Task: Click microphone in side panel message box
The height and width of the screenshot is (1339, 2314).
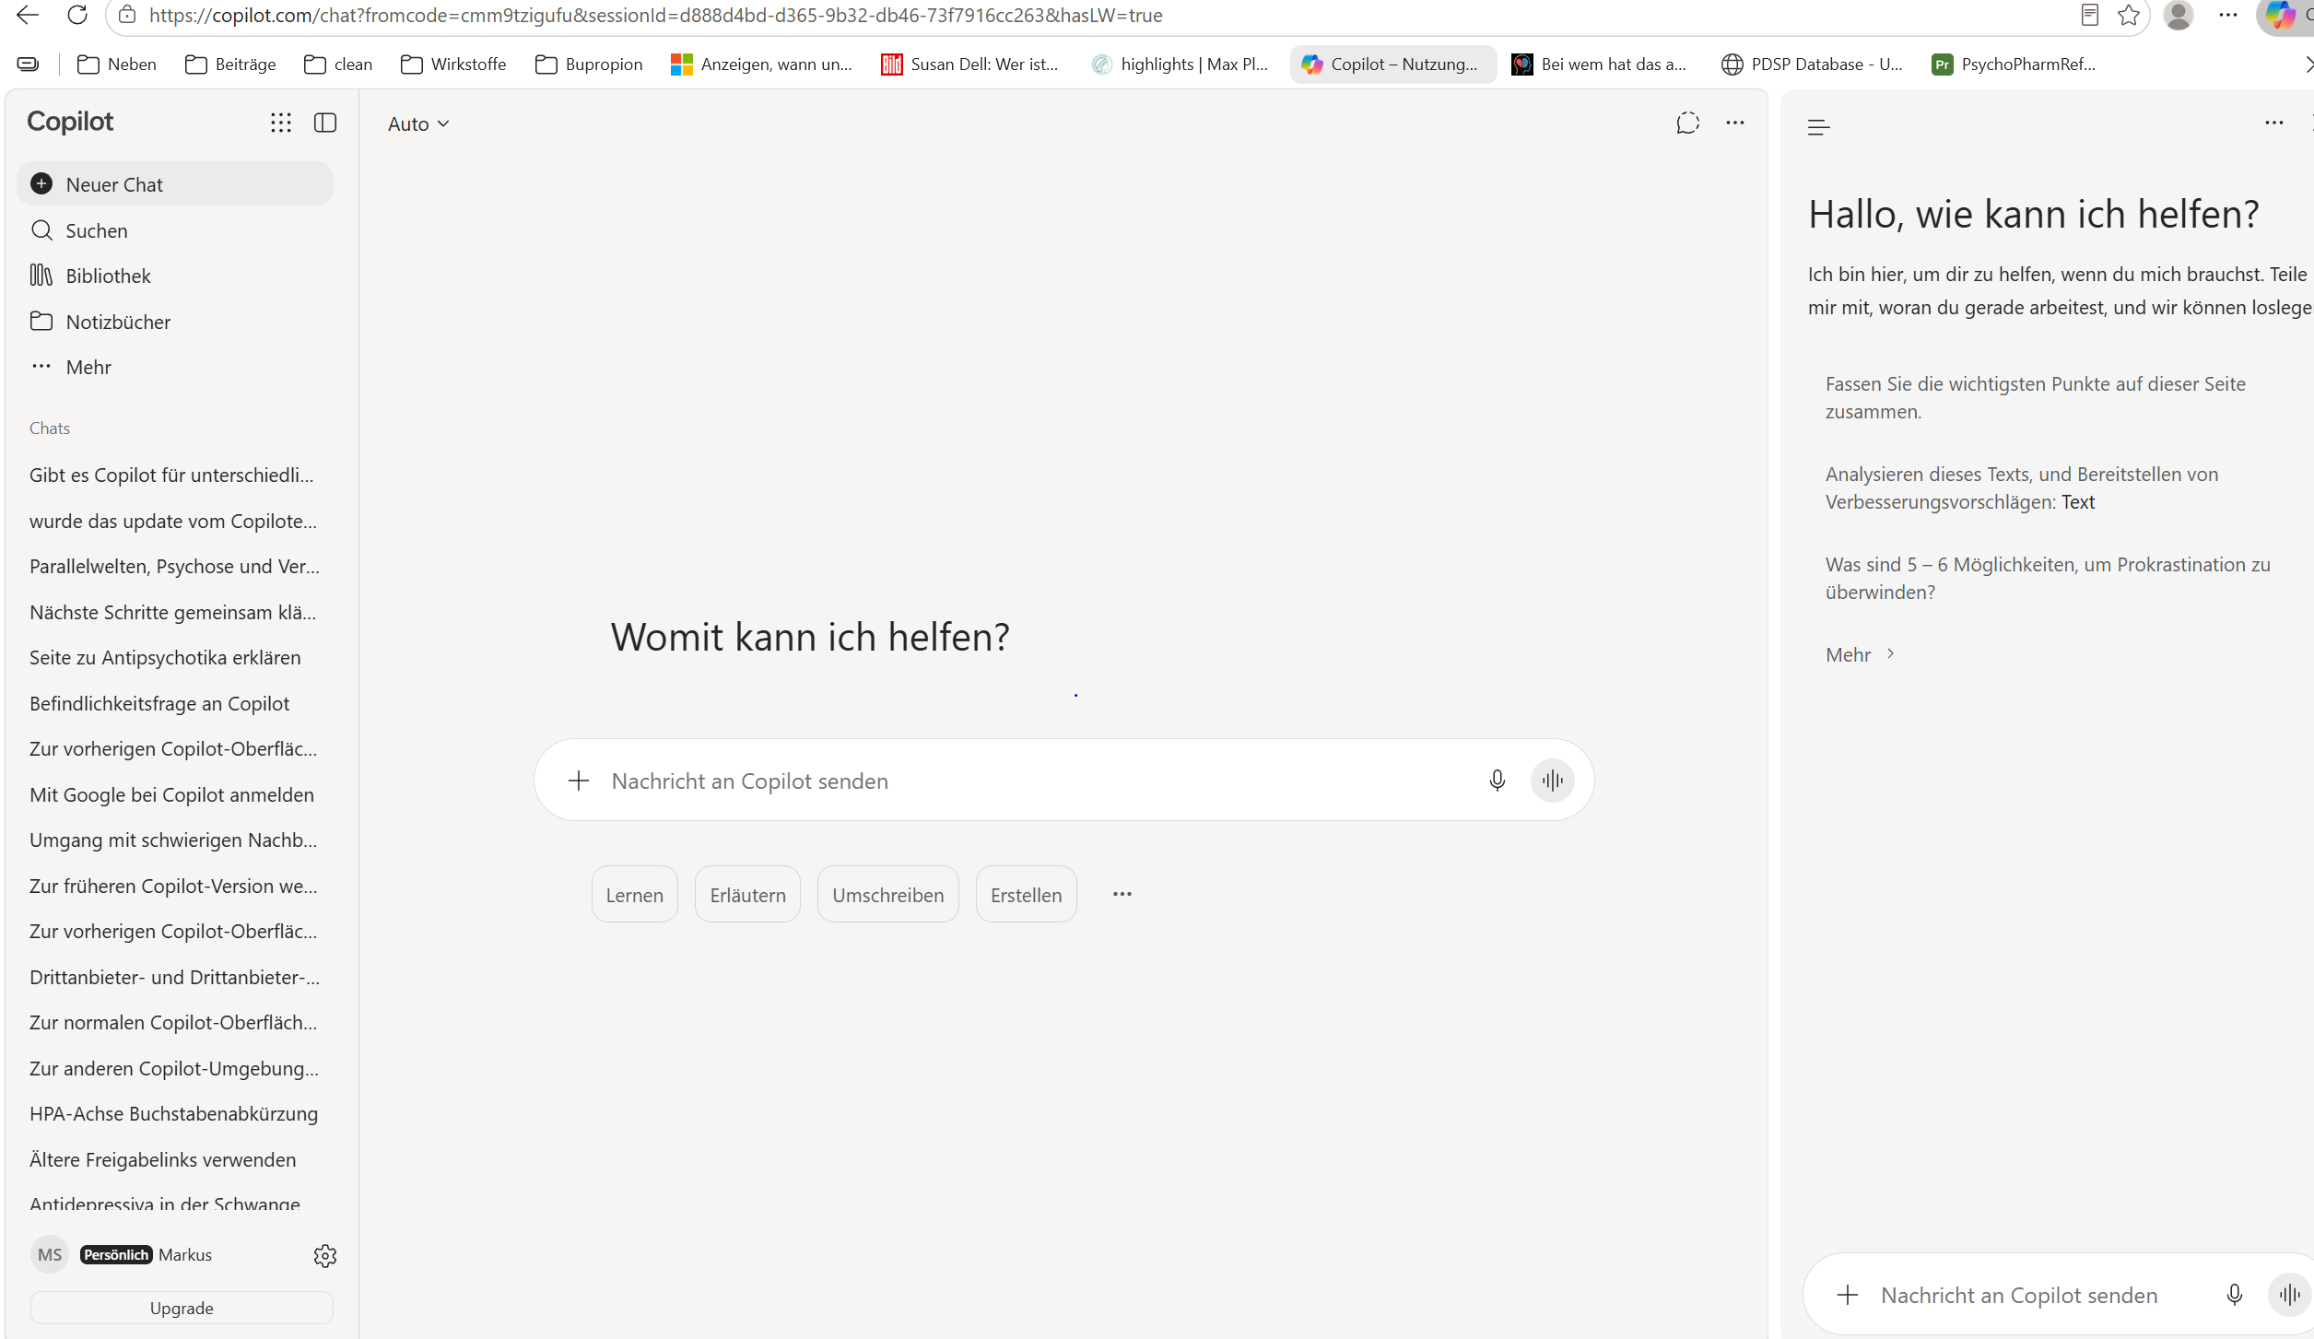Action: 2235,1295
